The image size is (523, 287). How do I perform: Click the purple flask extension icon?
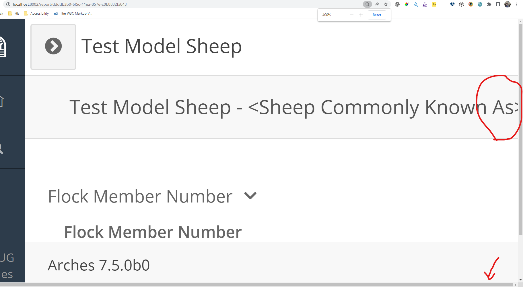tap(425, 4)
